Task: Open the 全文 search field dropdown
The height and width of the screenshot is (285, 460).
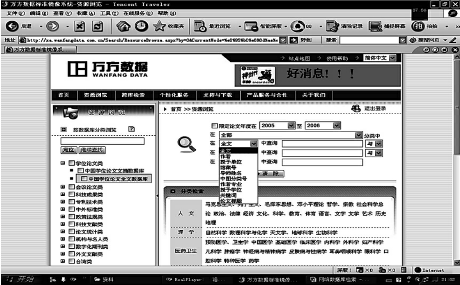Action: (254, 144)
